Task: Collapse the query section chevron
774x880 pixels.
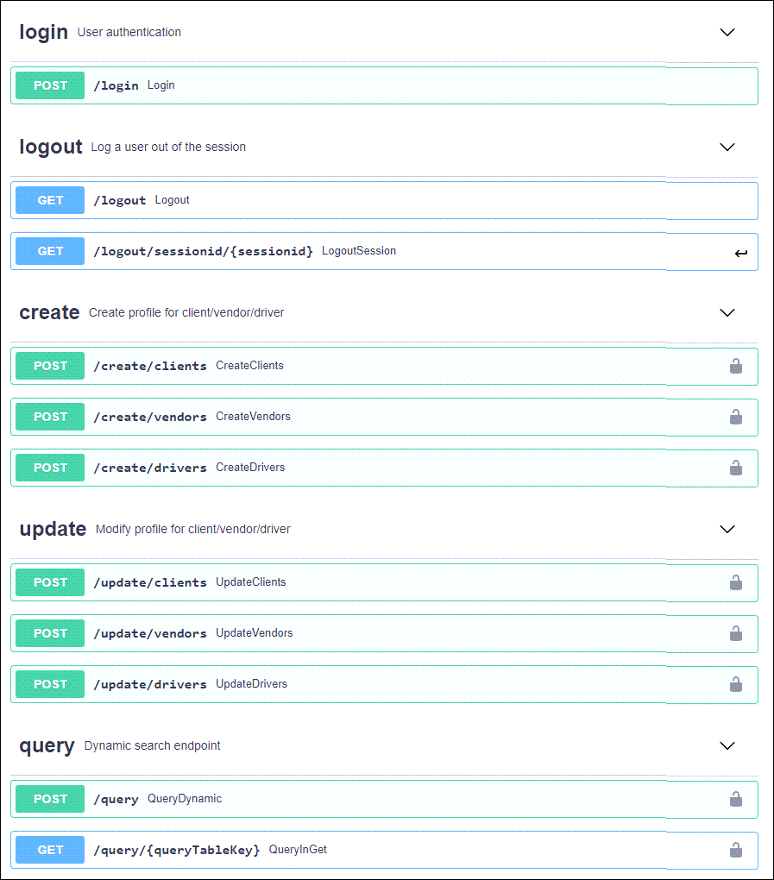Action: click(x=727, y=745)
